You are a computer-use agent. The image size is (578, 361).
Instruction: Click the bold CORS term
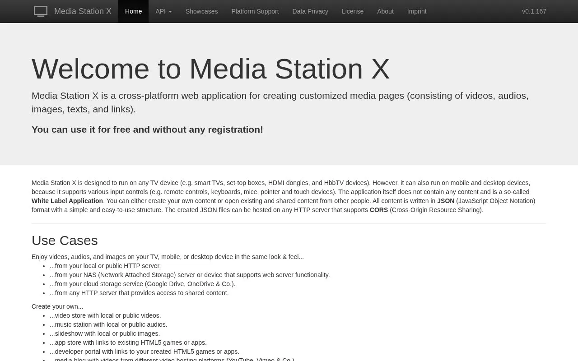[379, 210]
